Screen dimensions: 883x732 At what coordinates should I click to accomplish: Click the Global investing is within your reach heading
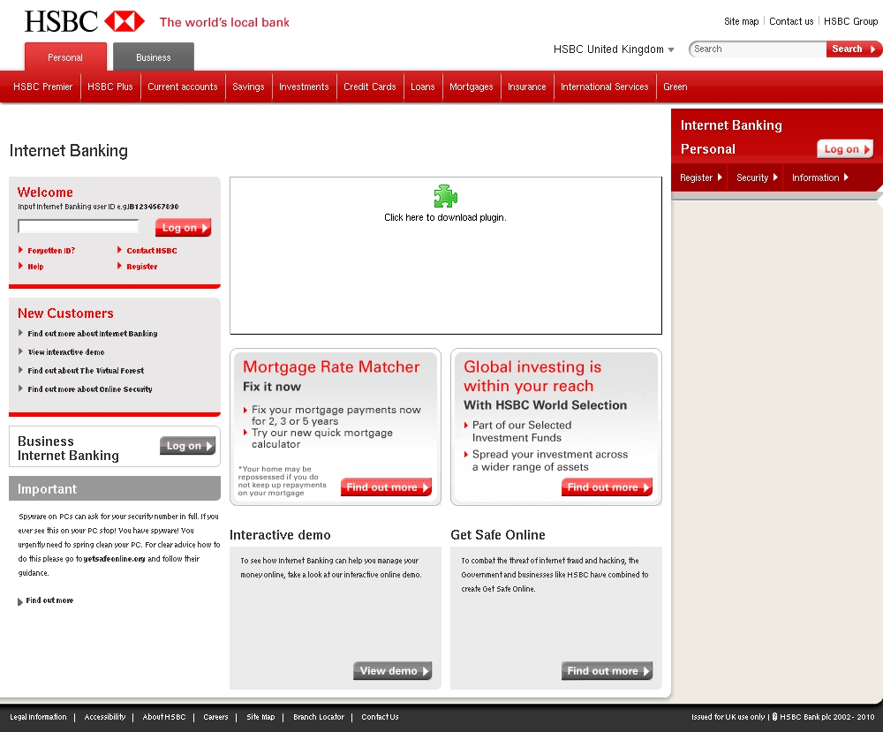(x=532, y=376)
